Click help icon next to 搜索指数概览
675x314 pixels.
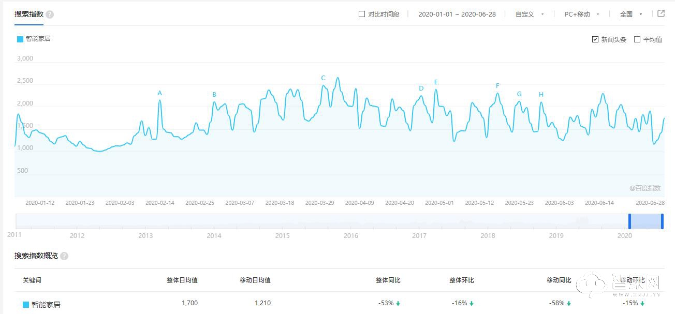tap(64, 256)
